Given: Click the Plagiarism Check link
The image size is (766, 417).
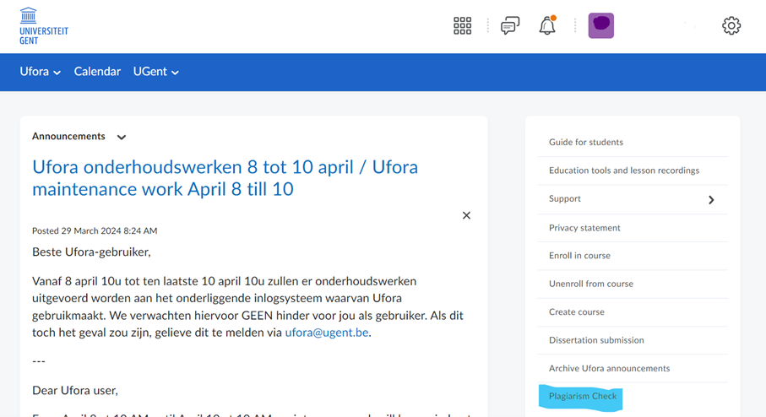Looking at the screenshot, I should pyautogui.click(x=583, y=396).
